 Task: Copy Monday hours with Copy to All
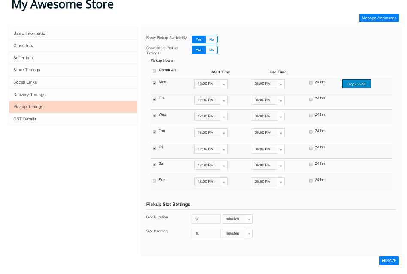coord(356,84)
